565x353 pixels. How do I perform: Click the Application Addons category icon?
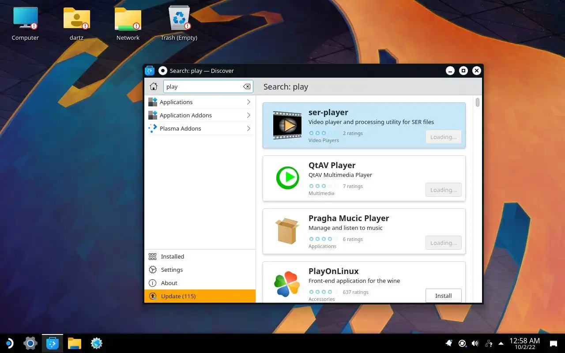point(153,115)
